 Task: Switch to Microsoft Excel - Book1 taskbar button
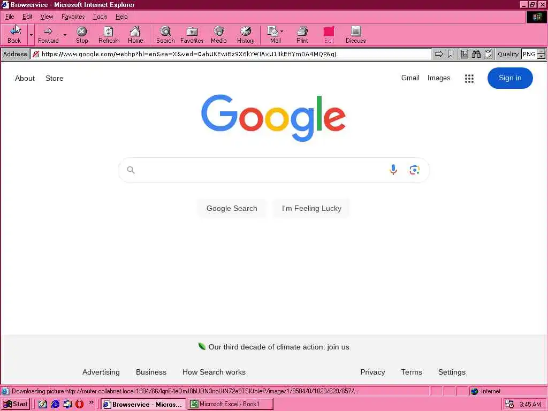[x=230, y=404]
